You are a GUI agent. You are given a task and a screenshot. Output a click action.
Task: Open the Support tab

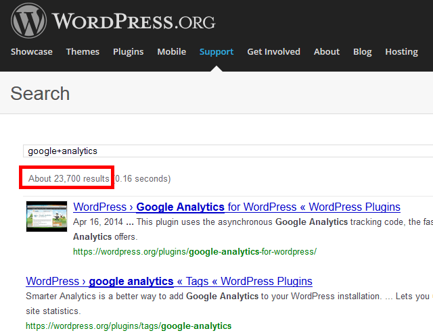point(216,52)
